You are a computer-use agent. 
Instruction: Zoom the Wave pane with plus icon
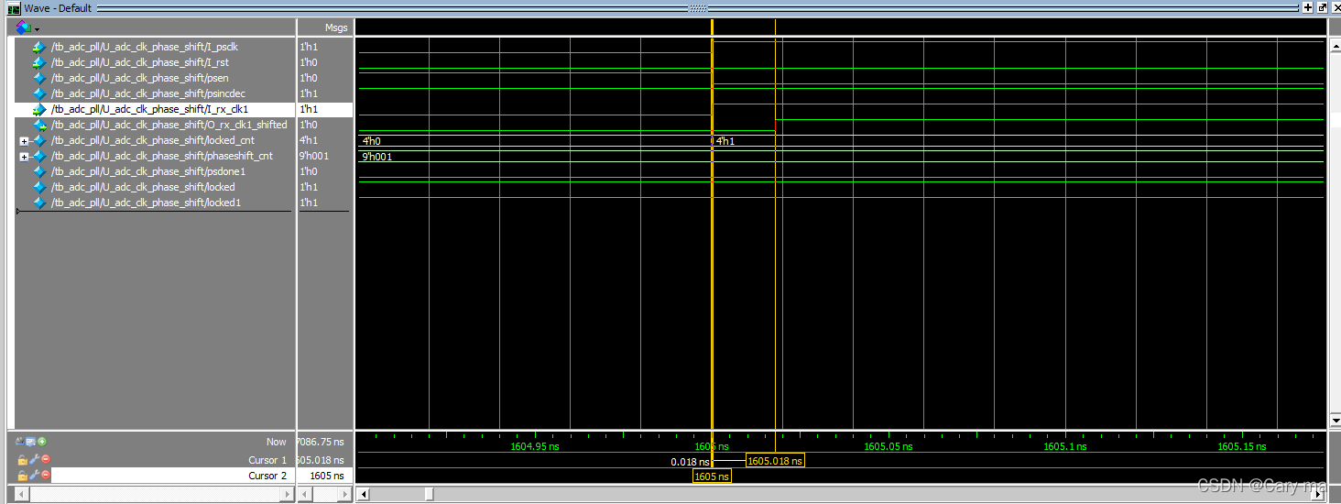point(1308,7)
